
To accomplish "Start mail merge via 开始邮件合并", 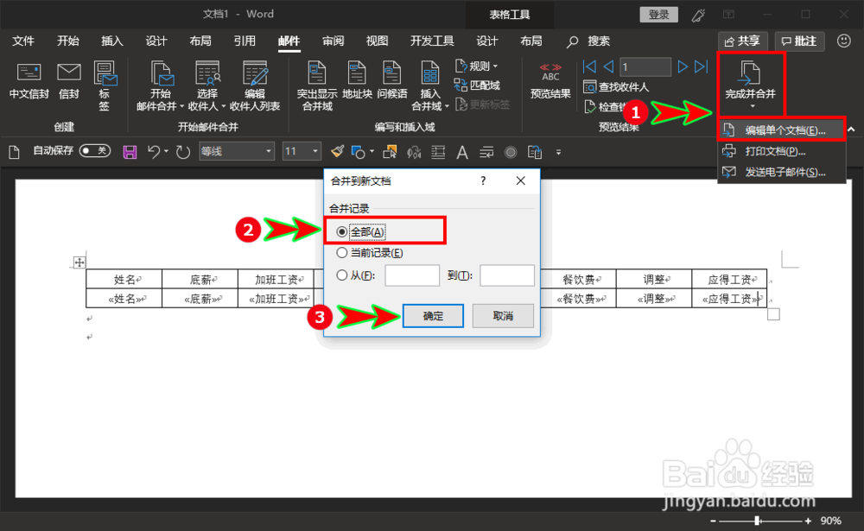I will 161,86.
